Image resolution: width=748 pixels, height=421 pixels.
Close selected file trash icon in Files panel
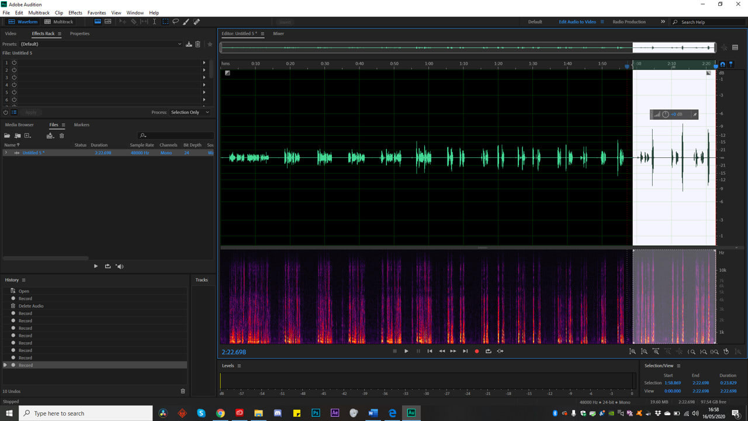(61, 136)
